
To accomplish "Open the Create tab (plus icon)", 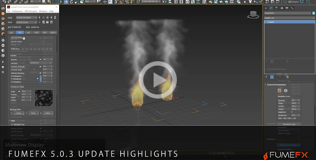I will coord(266,8).
